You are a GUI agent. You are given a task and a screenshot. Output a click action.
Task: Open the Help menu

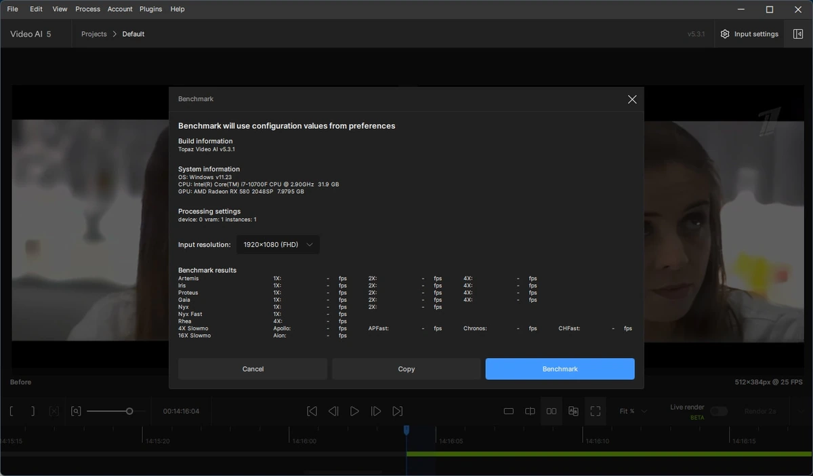pyautogui.click(x=178, y=9)
